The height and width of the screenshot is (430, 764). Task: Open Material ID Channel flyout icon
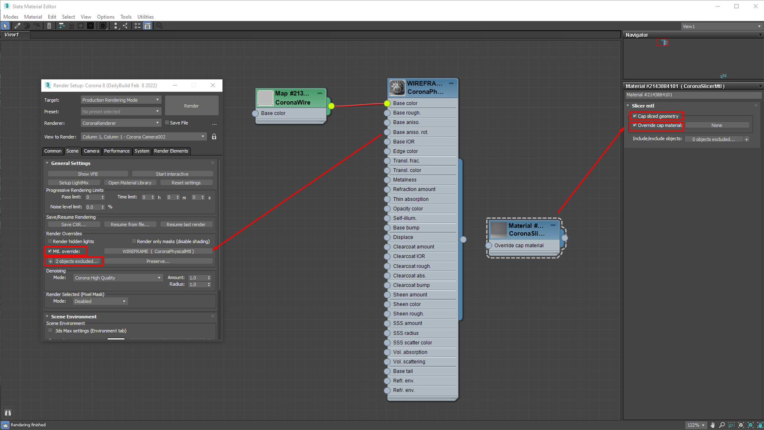point(103,26)
